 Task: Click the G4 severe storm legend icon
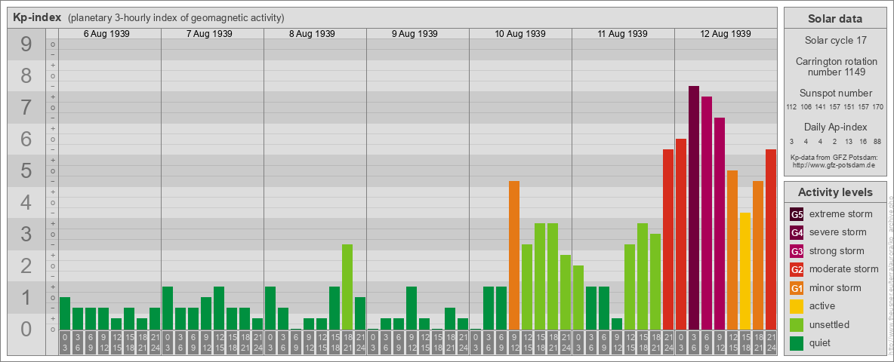[797, 232]
